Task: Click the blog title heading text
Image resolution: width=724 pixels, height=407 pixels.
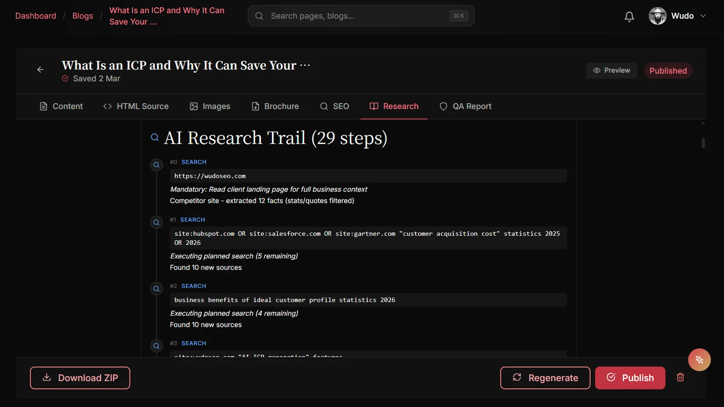Action: tap(186, 65)
